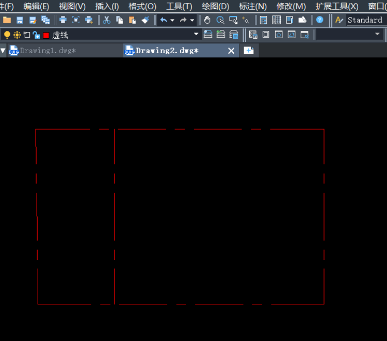Open the 虚线 layer dropdown list
The width and height of the screenshot is (387, 341).
(196, 34)
